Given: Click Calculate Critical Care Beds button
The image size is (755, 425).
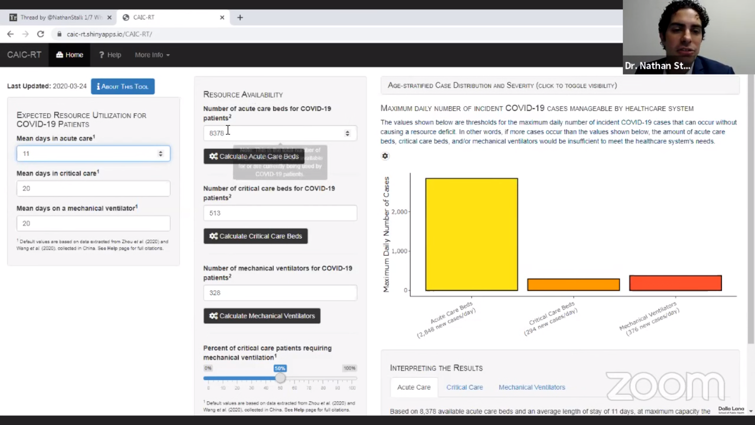Looking at the screenshot, I should coord(255,236).
